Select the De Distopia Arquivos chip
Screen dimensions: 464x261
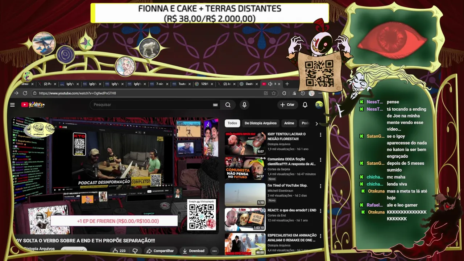[261, 123]
